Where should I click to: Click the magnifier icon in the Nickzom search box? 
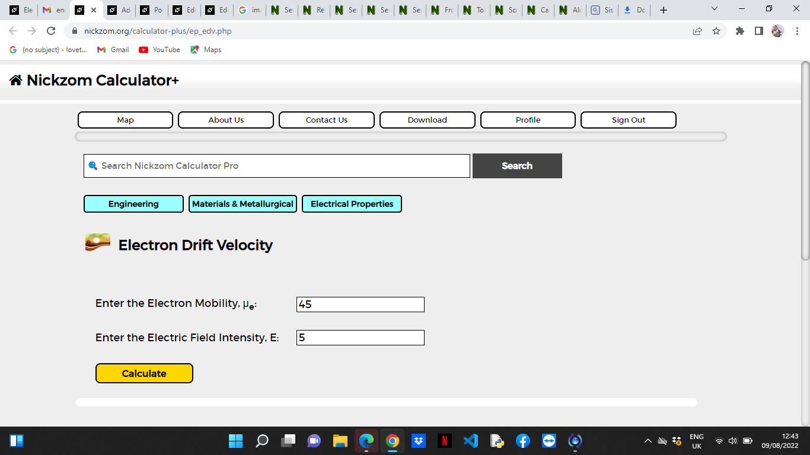point(93,166)
